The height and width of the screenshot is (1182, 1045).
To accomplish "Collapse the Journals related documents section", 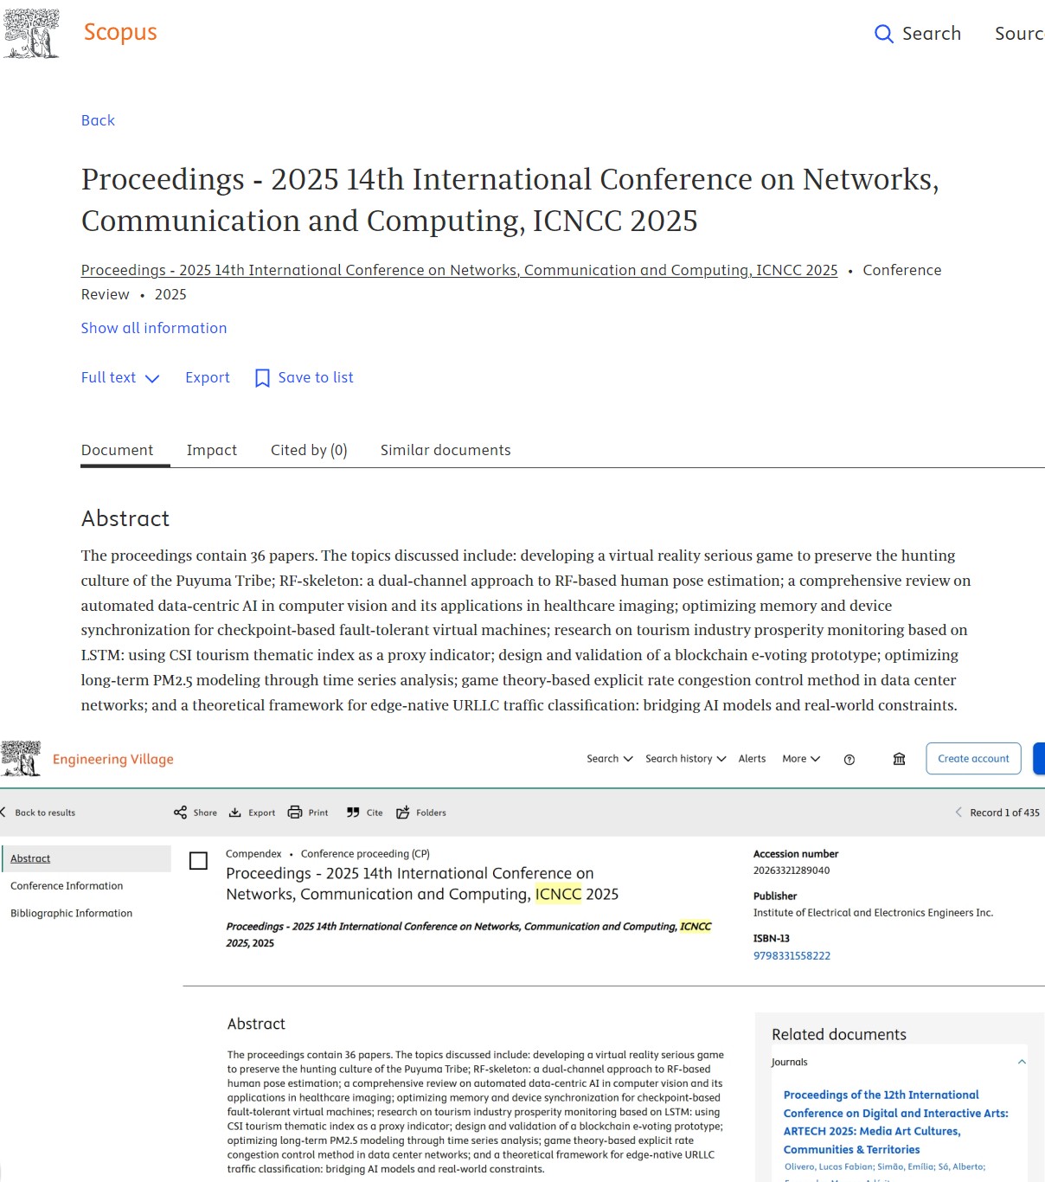I will point(1022,1062).
